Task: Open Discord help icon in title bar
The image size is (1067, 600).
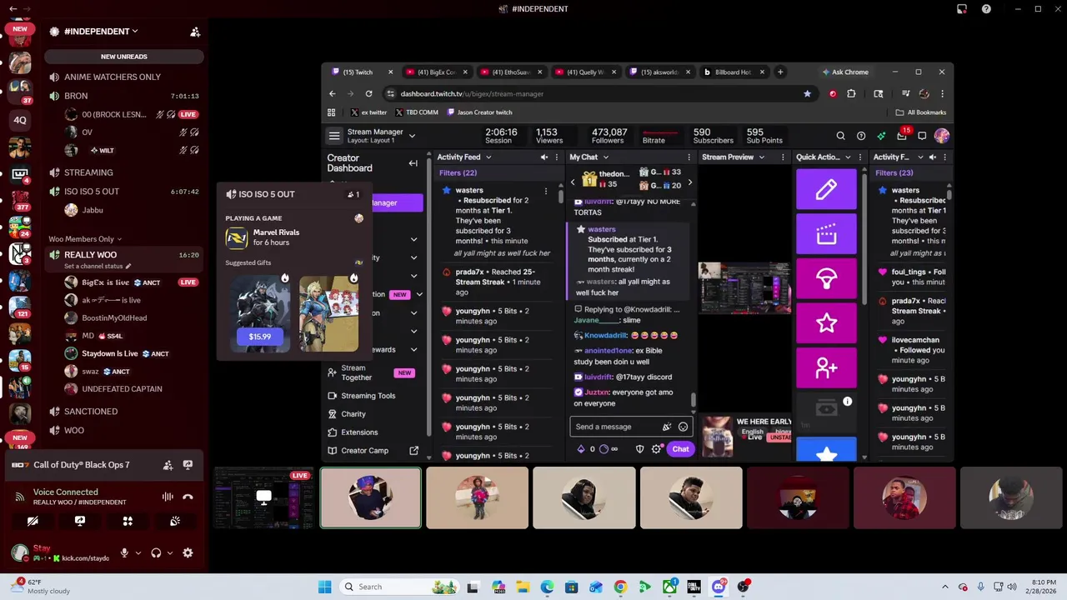Action: 987,9
